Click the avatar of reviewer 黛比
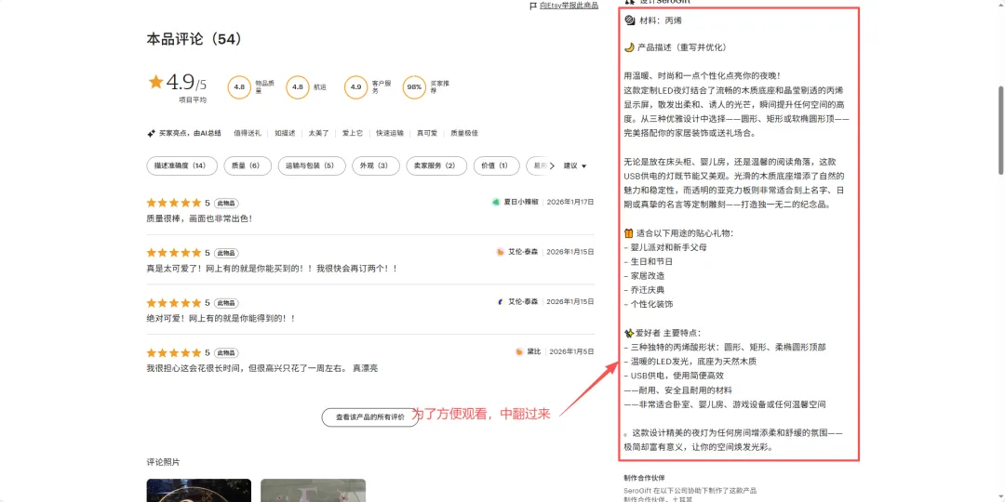Image resolution: width=1005 pixels, height=502 pixels. 520,351
